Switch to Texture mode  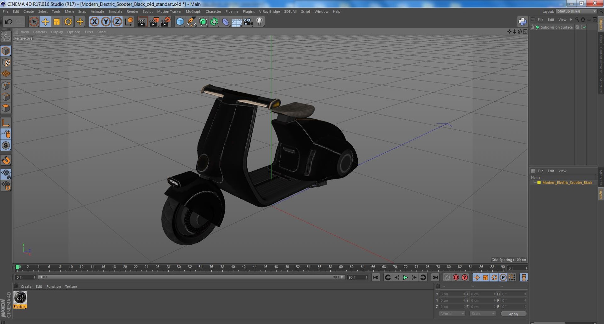pos(6,62)
